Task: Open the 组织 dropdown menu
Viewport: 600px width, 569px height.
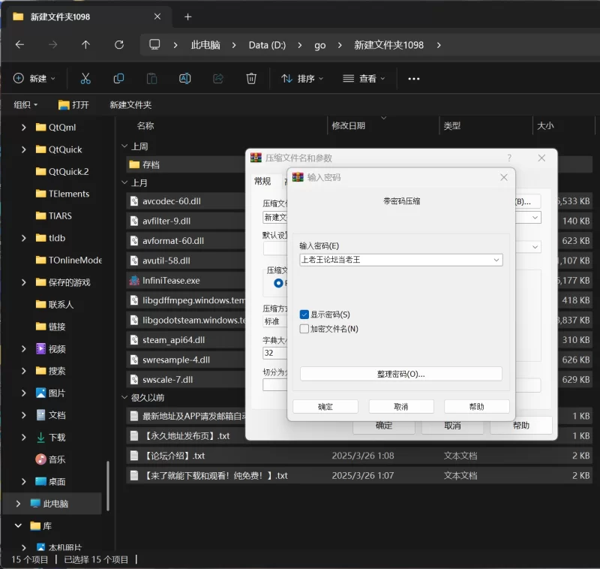Action: coord(25,104)
